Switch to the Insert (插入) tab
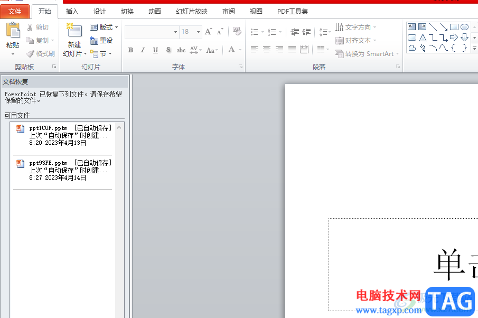The image size is (478, 318). (x=72, y=12)
